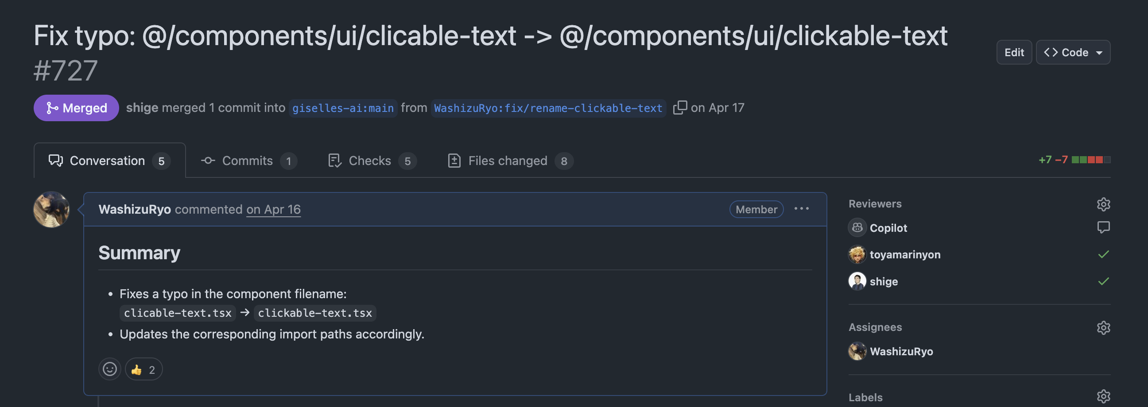Re-request review from Copilot via comment icon
Image resolution: width=1148 pixels, height=407 pixels.
pyautogui.click(x=1104, y=227)
